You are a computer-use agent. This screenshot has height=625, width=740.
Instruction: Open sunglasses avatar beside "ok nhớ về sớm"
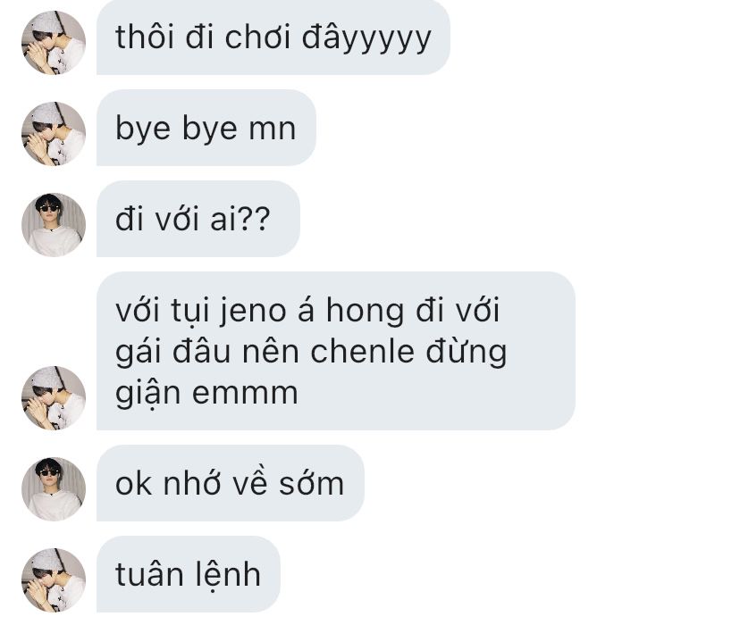coord(54,488)
